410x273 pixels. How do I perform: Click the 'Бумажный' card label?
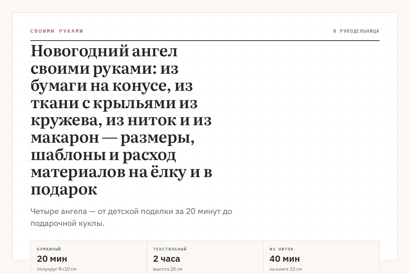click(x=49, y=249)
